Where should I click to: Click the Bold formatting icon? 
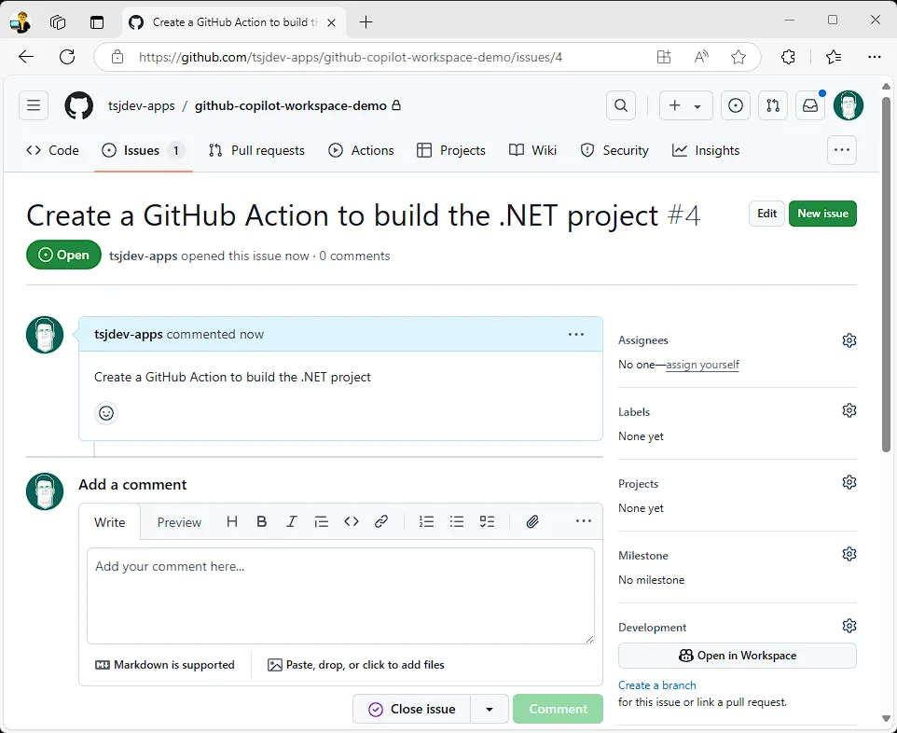click(262, 522)
